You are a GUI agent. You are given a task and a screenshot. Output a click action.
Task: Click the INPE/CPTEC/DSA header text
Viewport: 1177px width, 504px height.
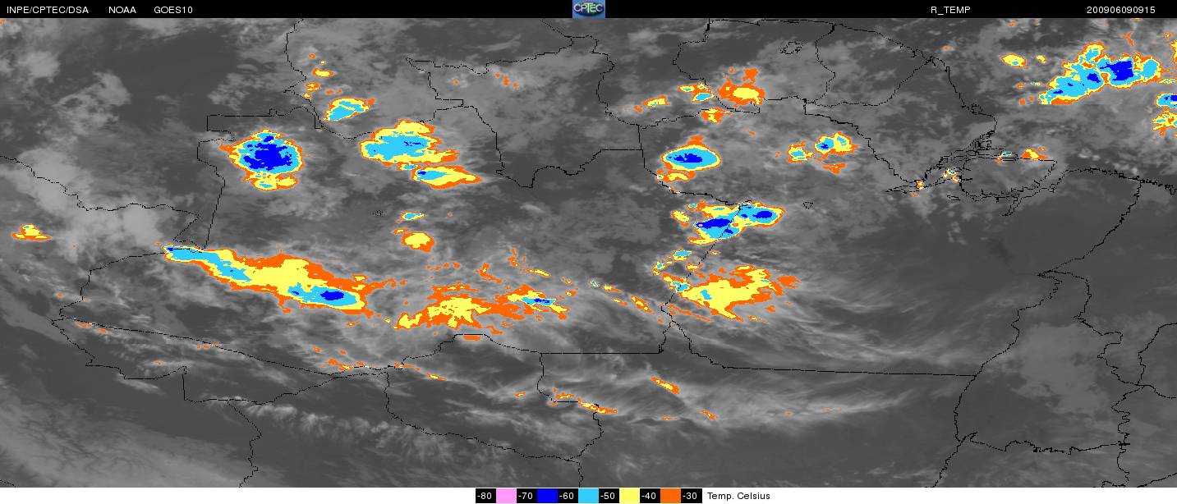[47, 10]
